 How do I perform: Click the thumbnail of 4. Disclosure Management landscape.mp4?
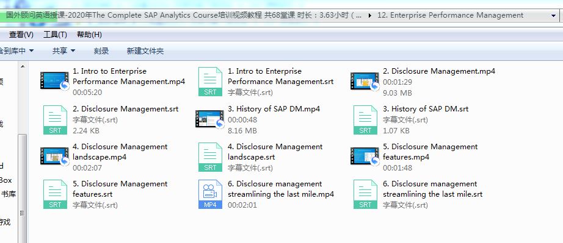[x=54, y=157]
